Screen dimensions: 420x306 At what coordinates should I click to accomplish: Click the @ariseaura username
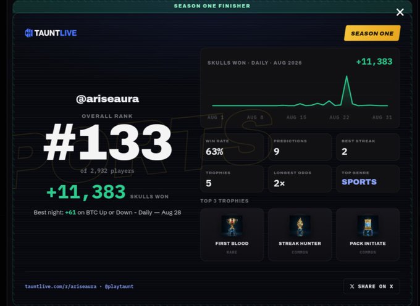click(x=107, y=99)
